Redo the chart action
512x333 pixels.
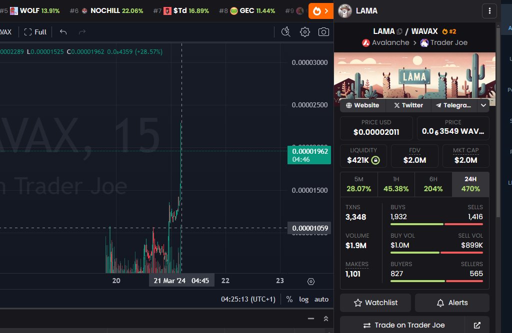(82, 32)
